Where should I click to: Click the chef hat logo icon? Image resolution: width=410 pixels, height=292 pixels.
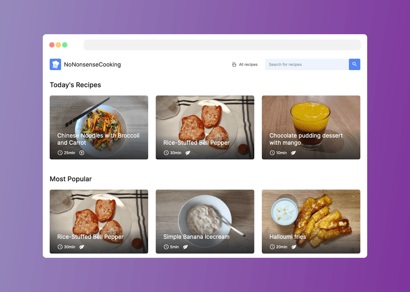(55, 64)
